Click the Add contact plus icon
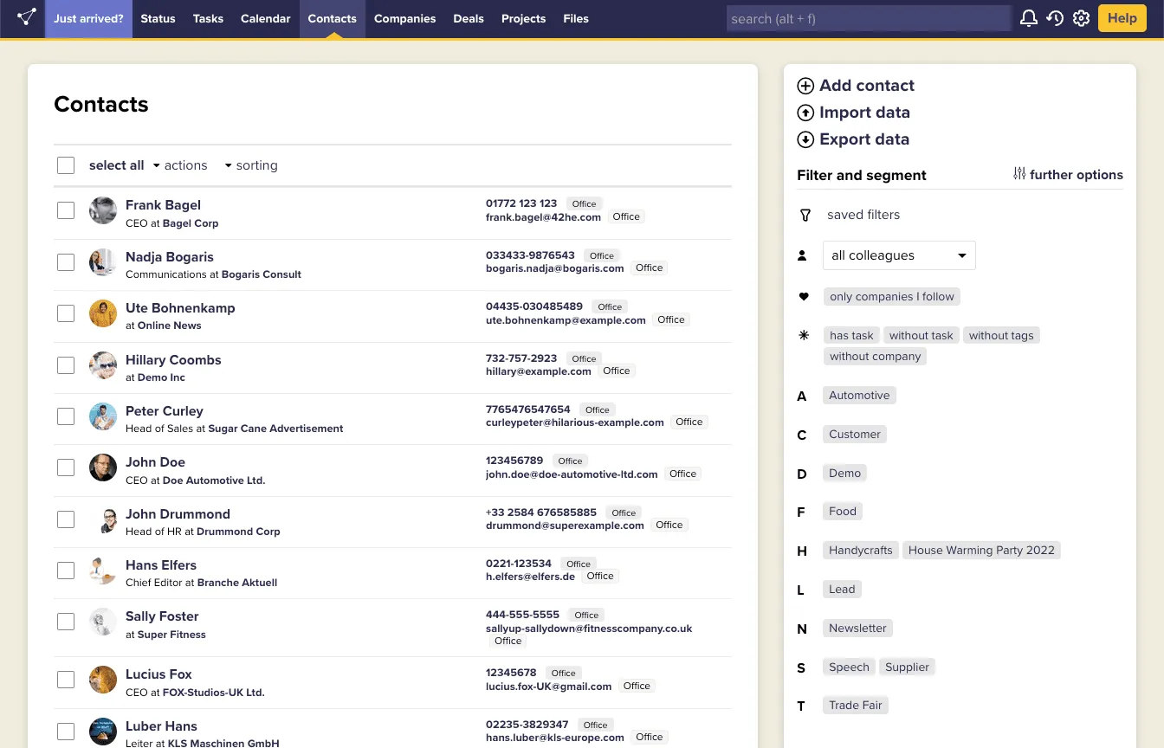Viewport: 1164px width, 748px height. [805, 86]
